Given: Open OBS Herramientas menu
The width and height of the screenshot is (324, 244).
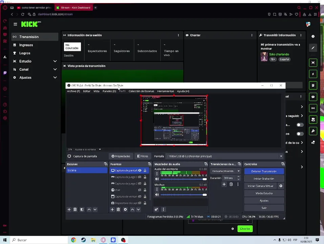Looking at the screenshot, I should [x=166, y=91].
